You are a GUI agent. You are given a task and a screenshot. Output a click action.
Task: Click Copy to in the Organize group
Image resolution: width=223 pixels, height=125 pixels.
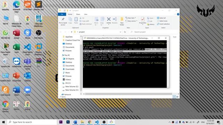(102, 21)
